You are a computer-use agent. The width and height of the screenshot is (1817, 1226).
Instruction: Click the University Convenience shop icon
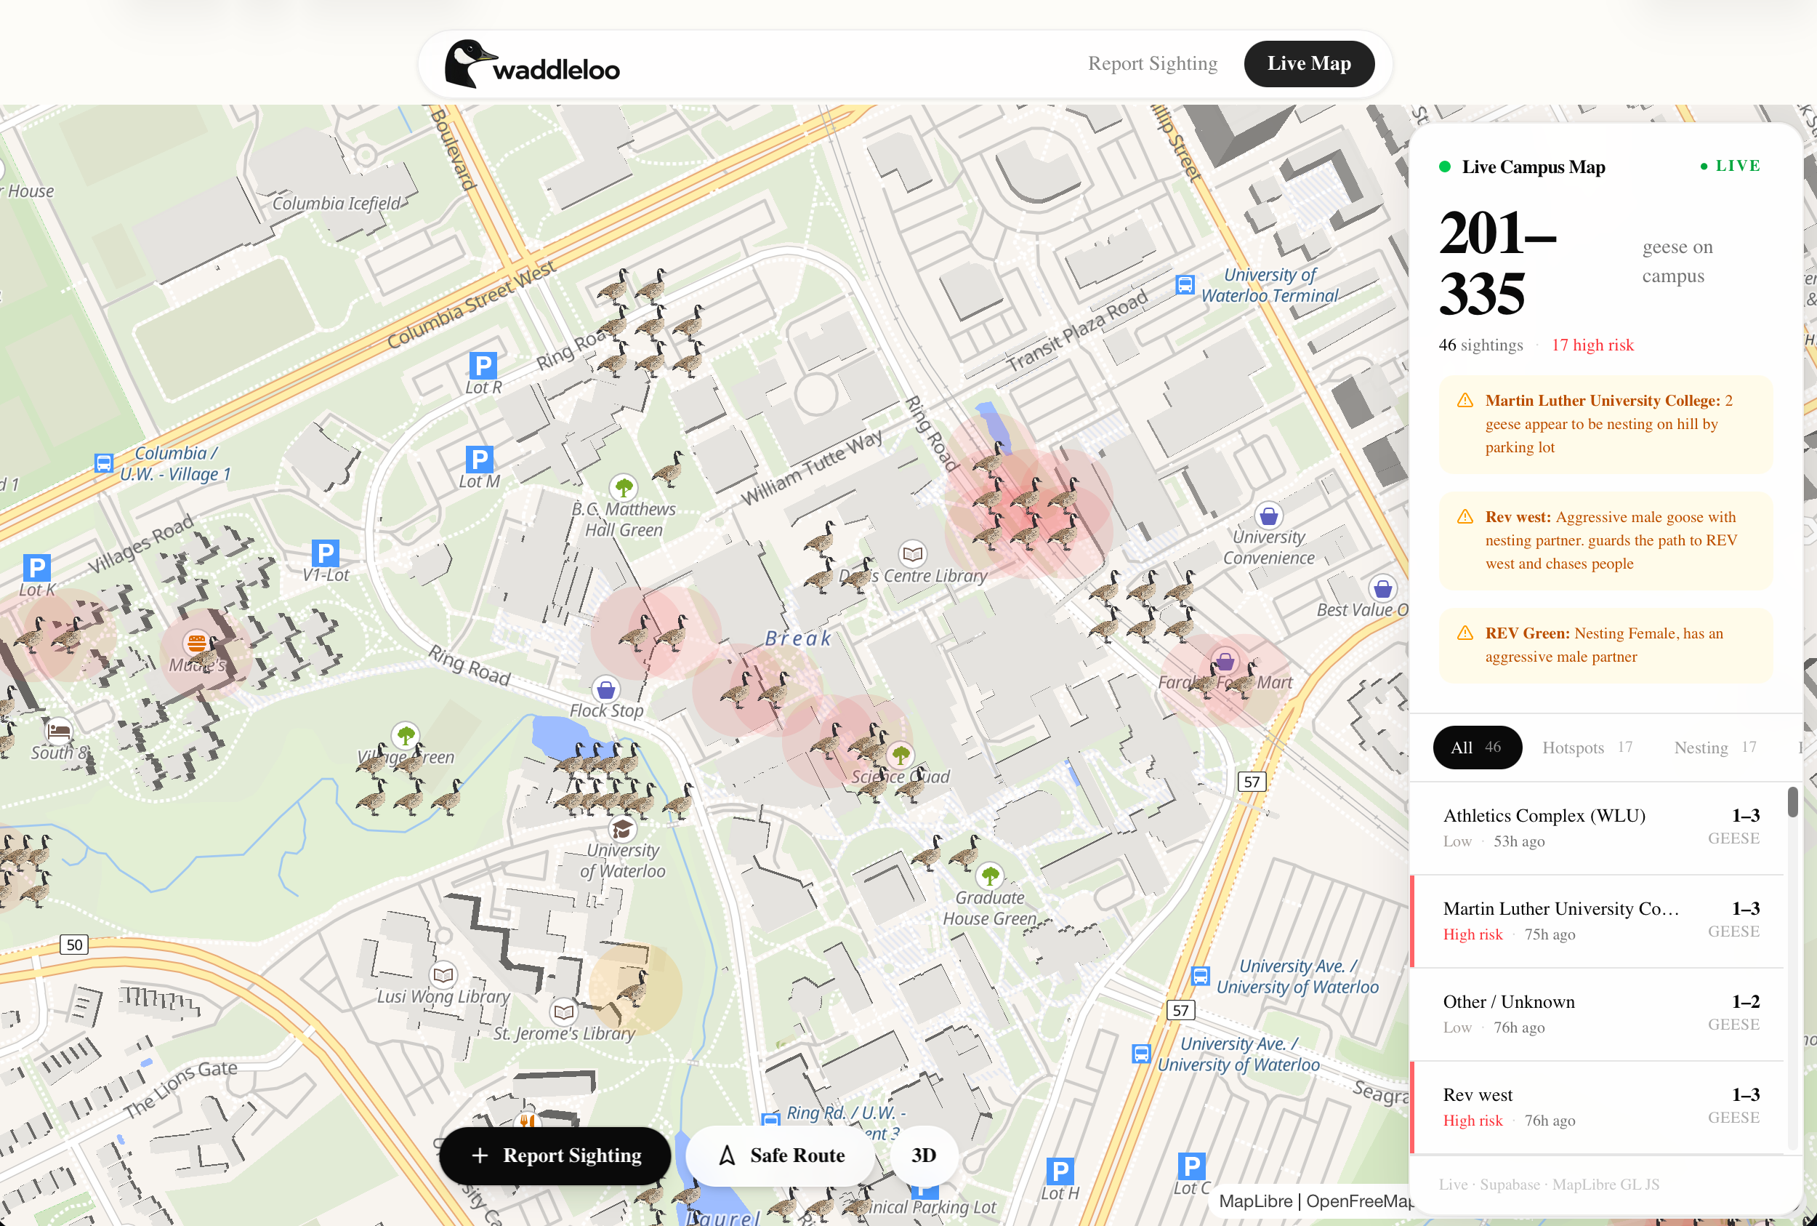coord(1268,516)
